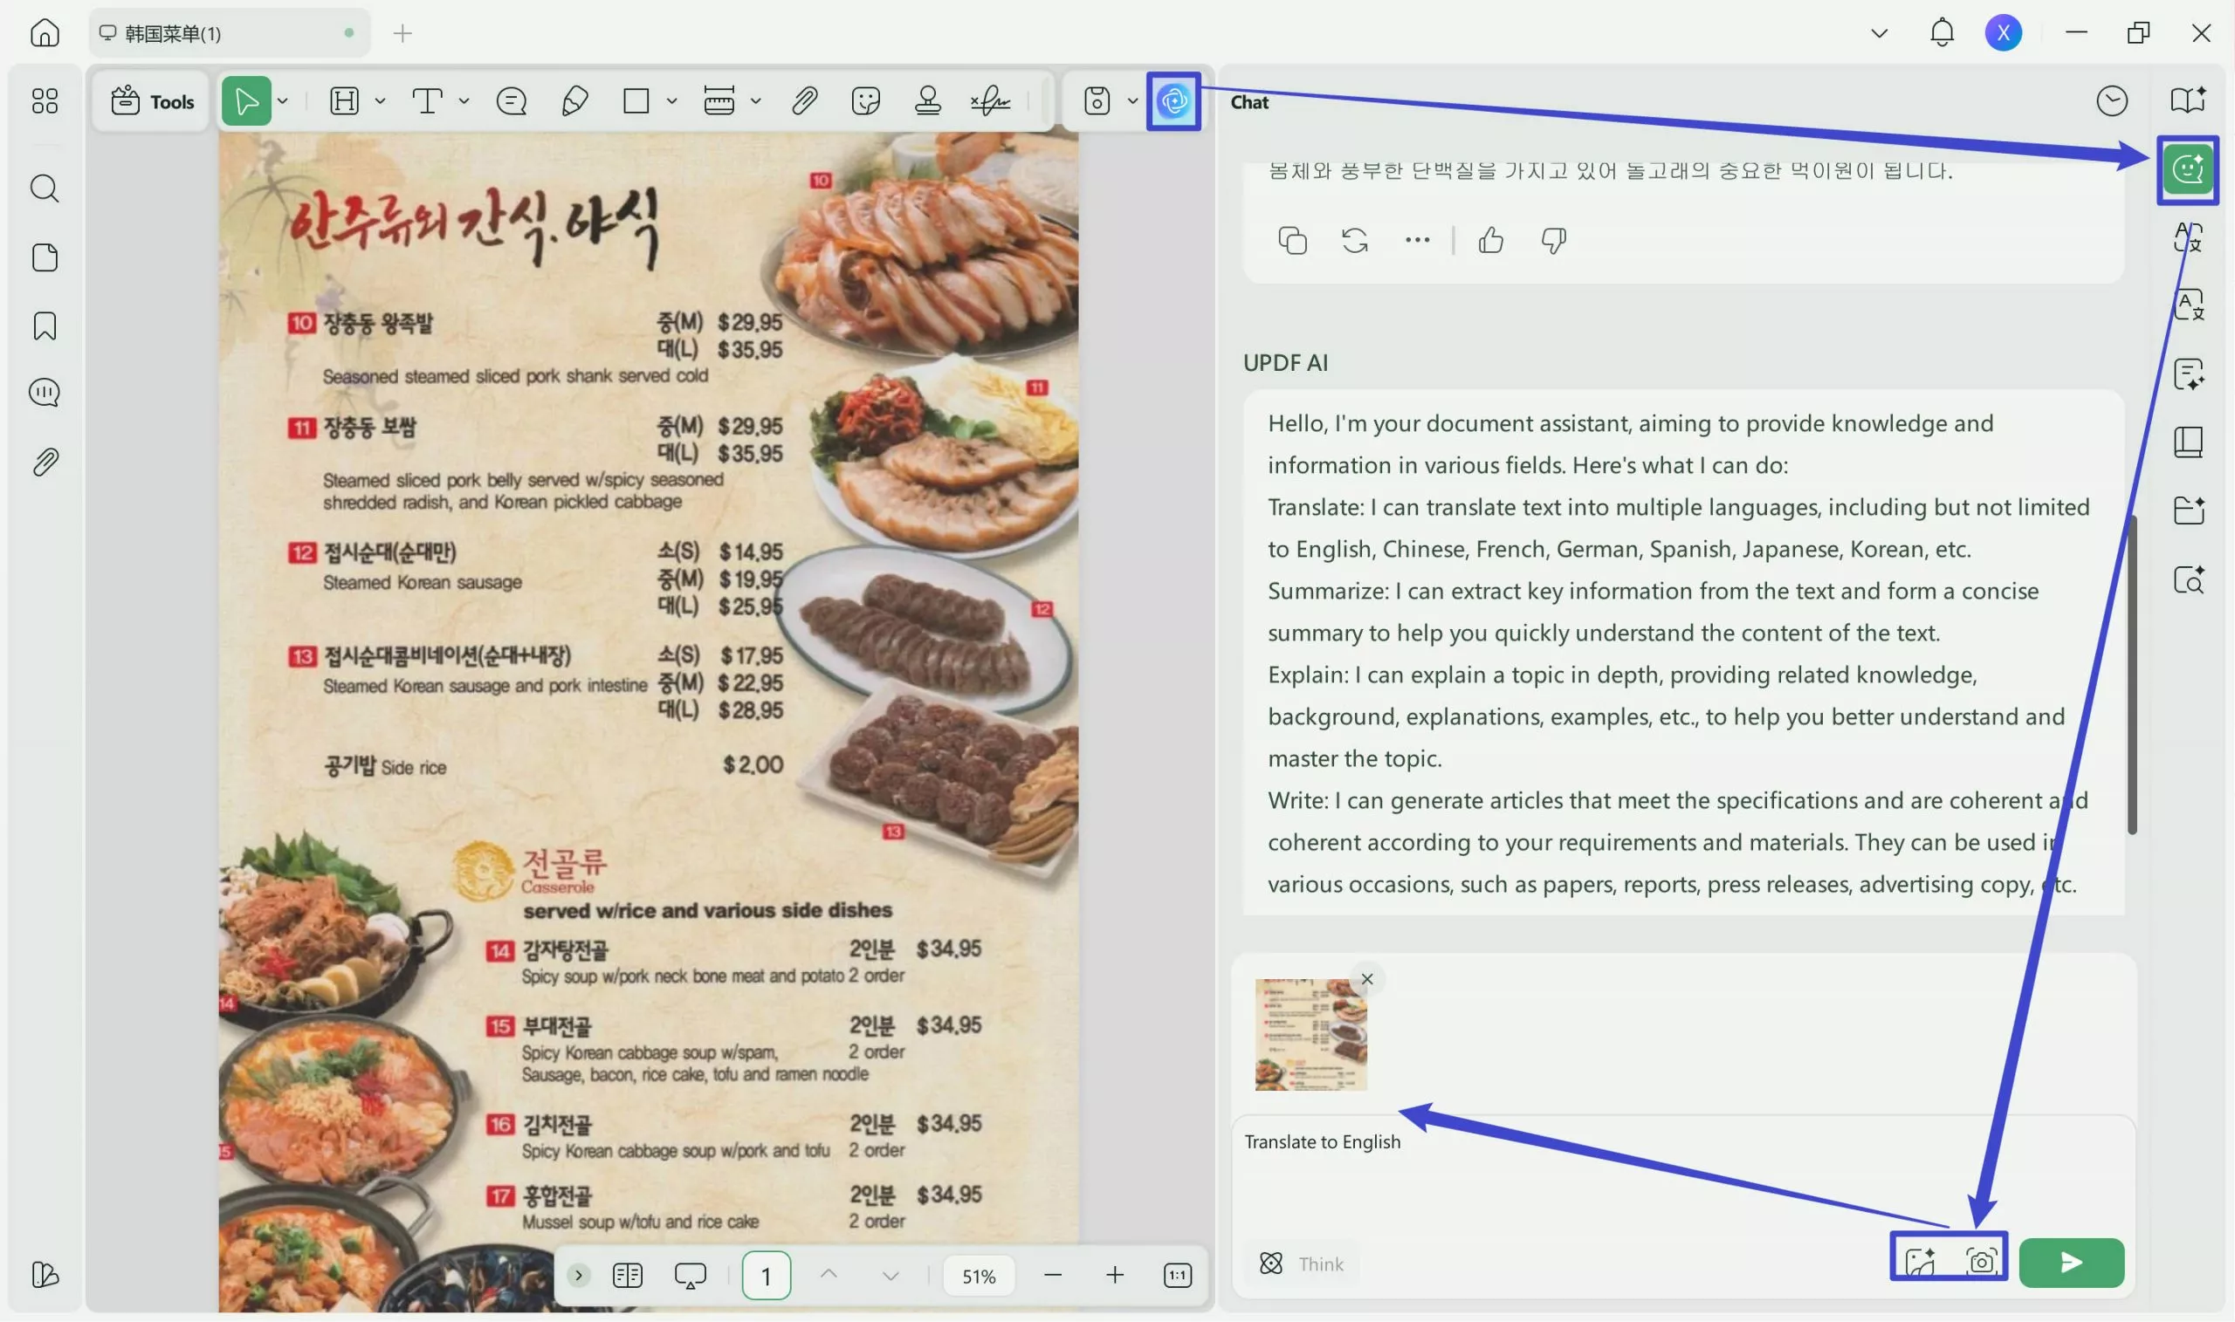This screenshot has height=1322, width=2235.
Task: Select the Text tool in the toolbar
Action: click(x=430, y=100)
